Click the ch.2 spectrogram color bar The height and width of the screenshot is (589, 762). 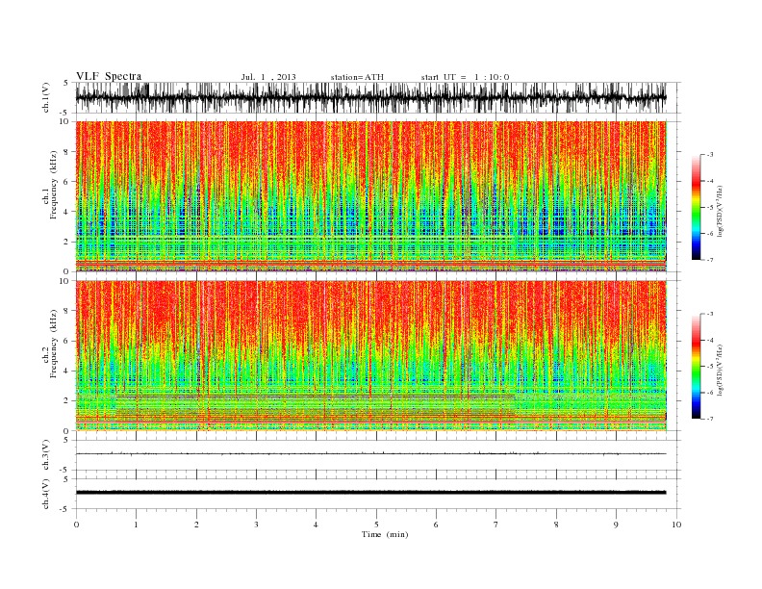click(697, 367)
